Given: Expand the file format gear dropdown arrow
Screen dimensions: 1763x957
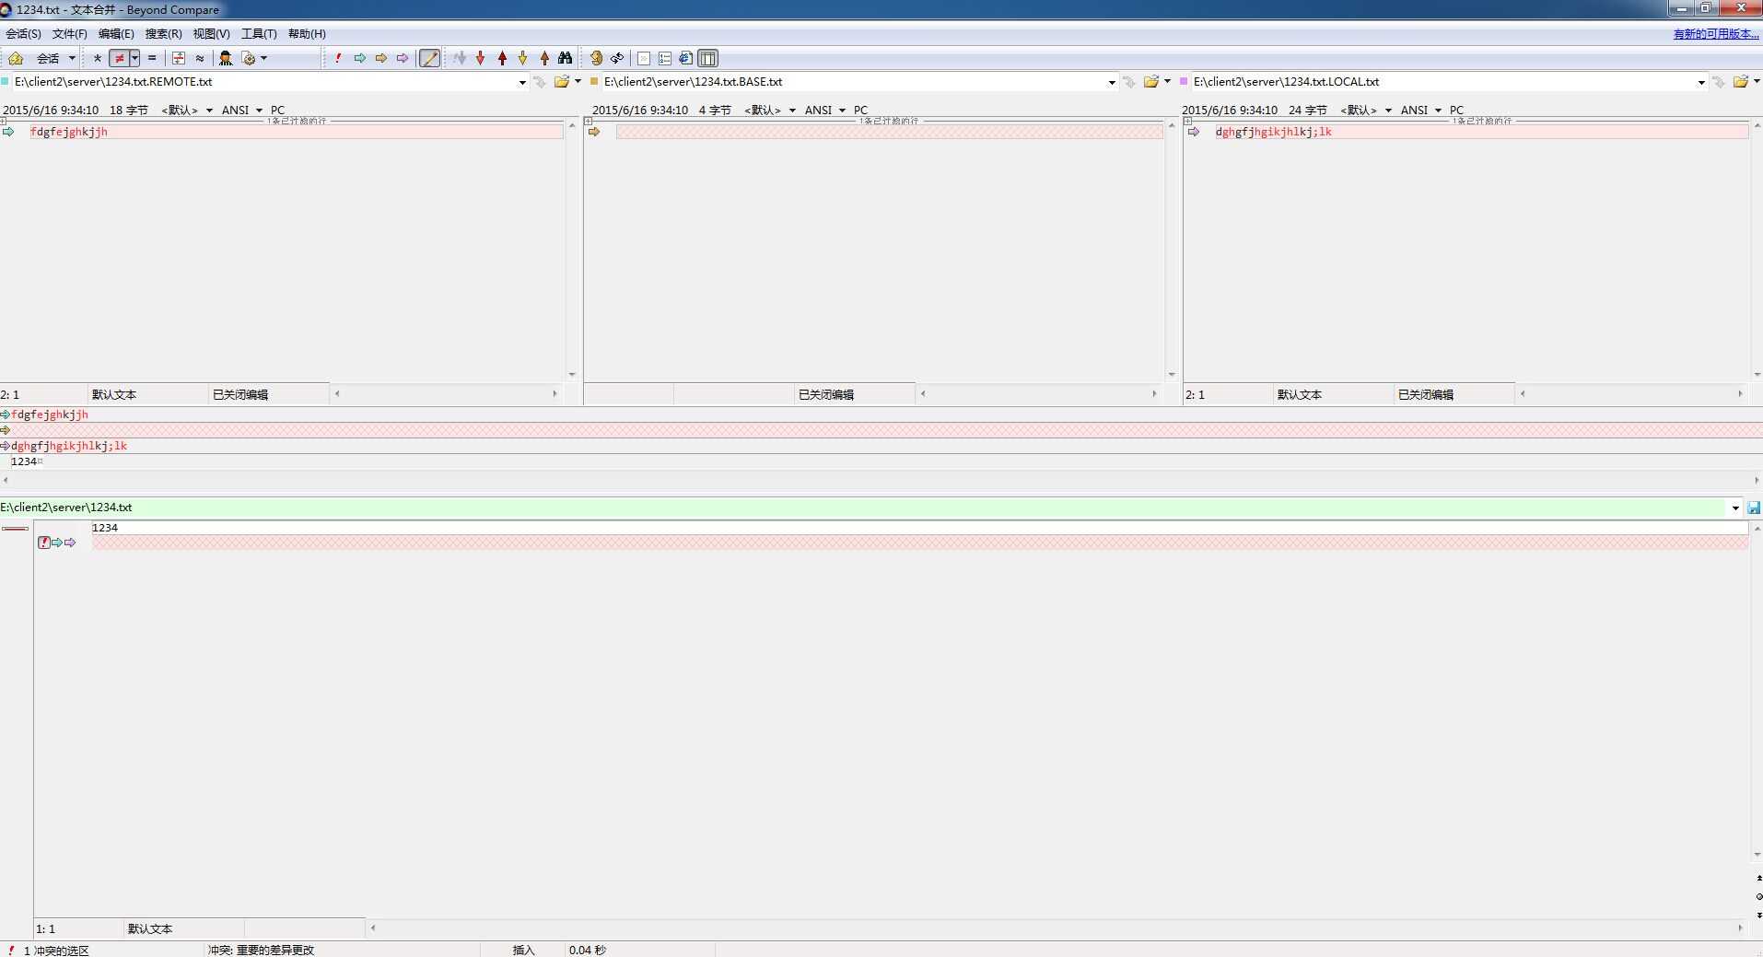Looking at the screenshot, I should (264, 58).
